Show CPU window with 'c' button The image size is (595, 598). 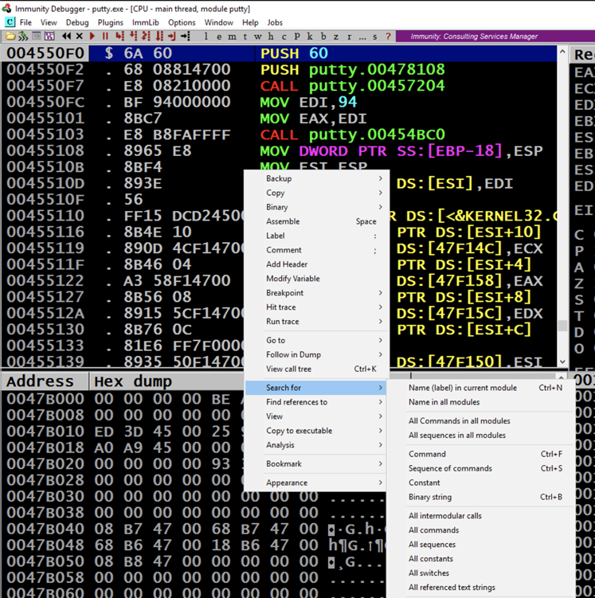tap(284, 37)
